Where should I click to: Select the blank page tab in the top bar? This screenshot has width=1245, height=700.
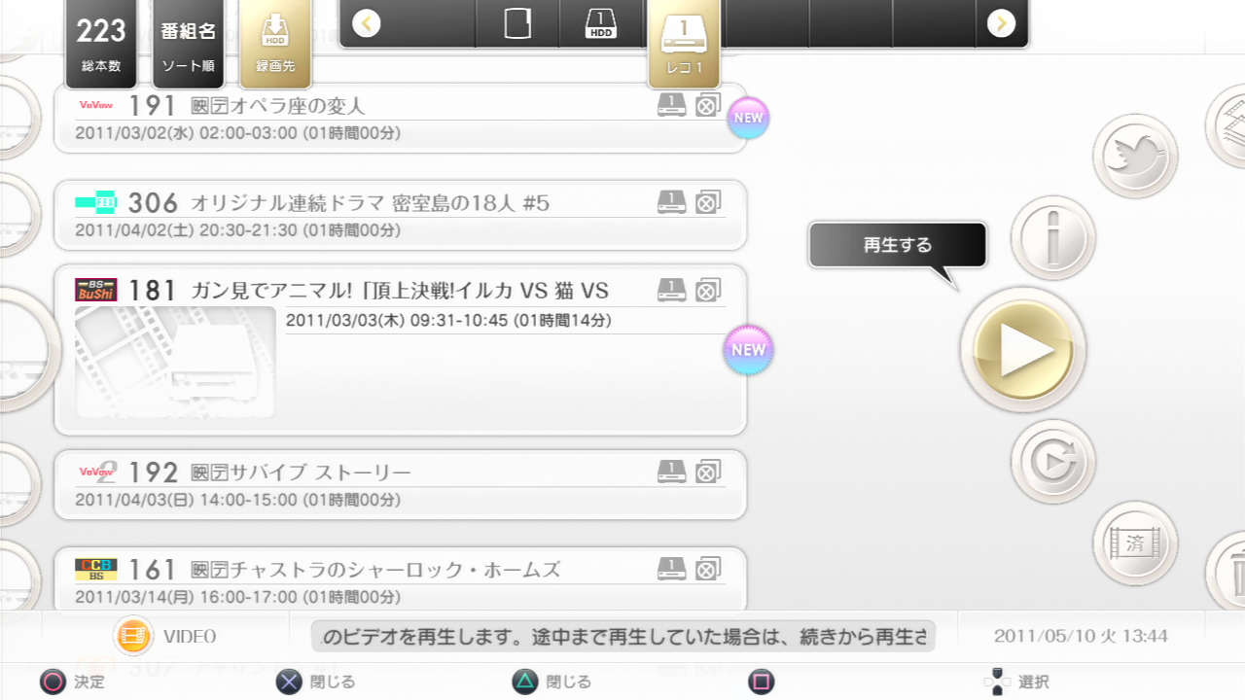(x=517, y=23)
